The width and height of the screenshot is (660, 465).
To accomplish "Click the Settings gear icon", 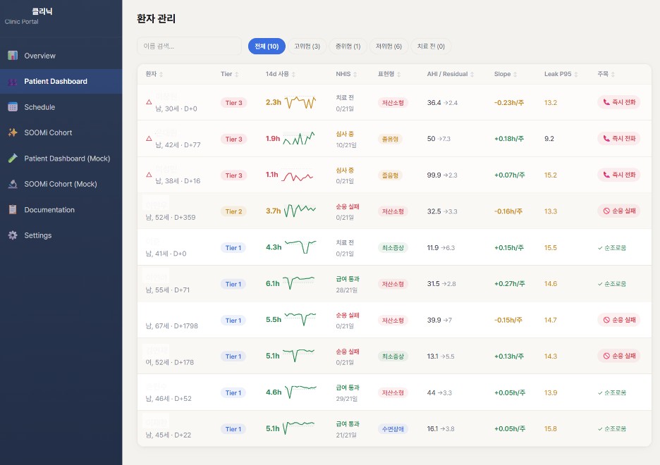I will click(13, 235).
